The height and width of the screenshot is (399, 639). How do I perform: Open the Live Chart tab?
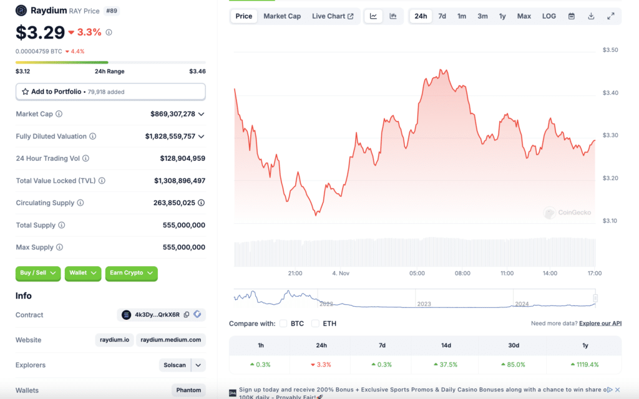pos(333,16)
